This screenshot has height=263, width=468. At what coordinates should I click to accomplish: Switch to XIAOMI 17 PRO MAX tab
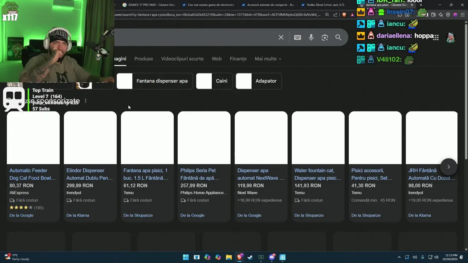[x=149, y=5]
